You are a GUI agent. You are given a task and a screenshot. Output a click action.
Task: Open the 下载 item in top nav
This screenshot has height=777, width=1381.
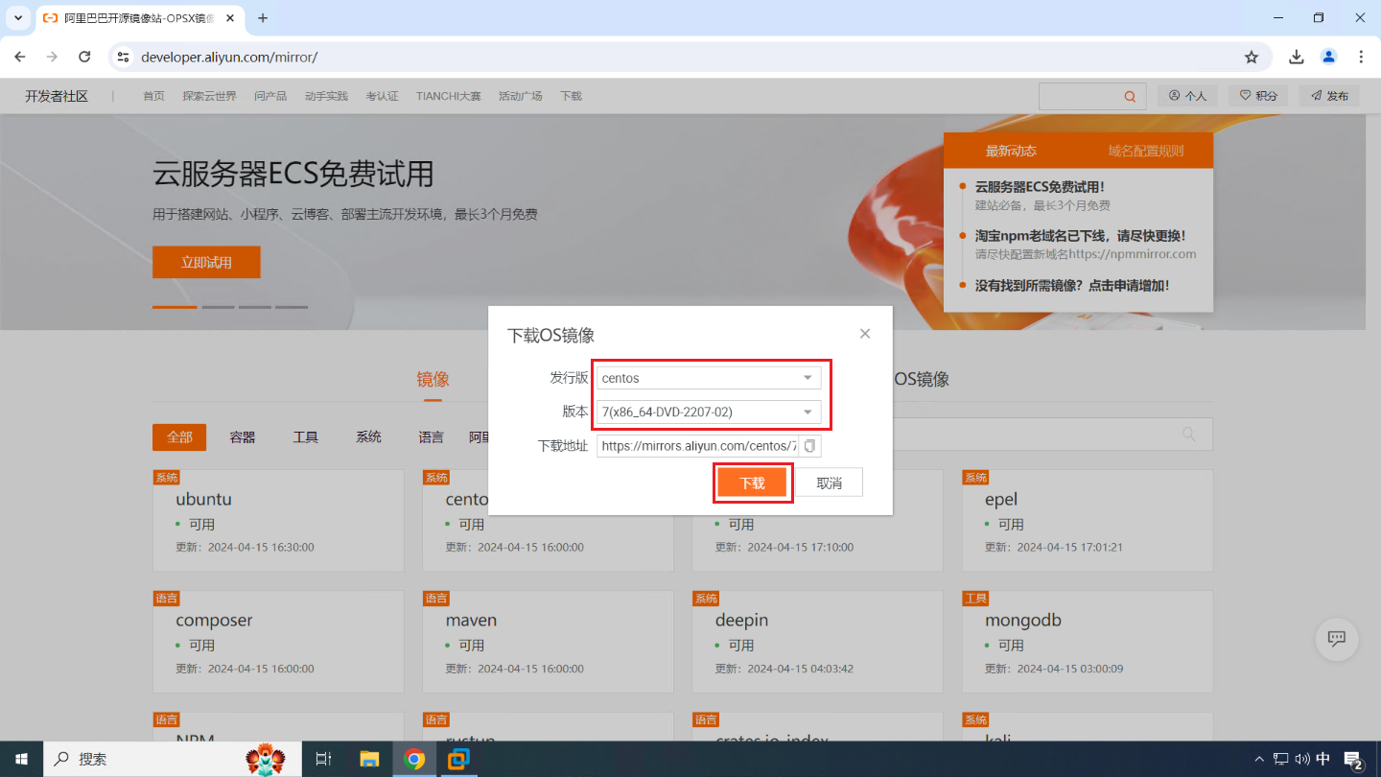click(x=571, y=96)
